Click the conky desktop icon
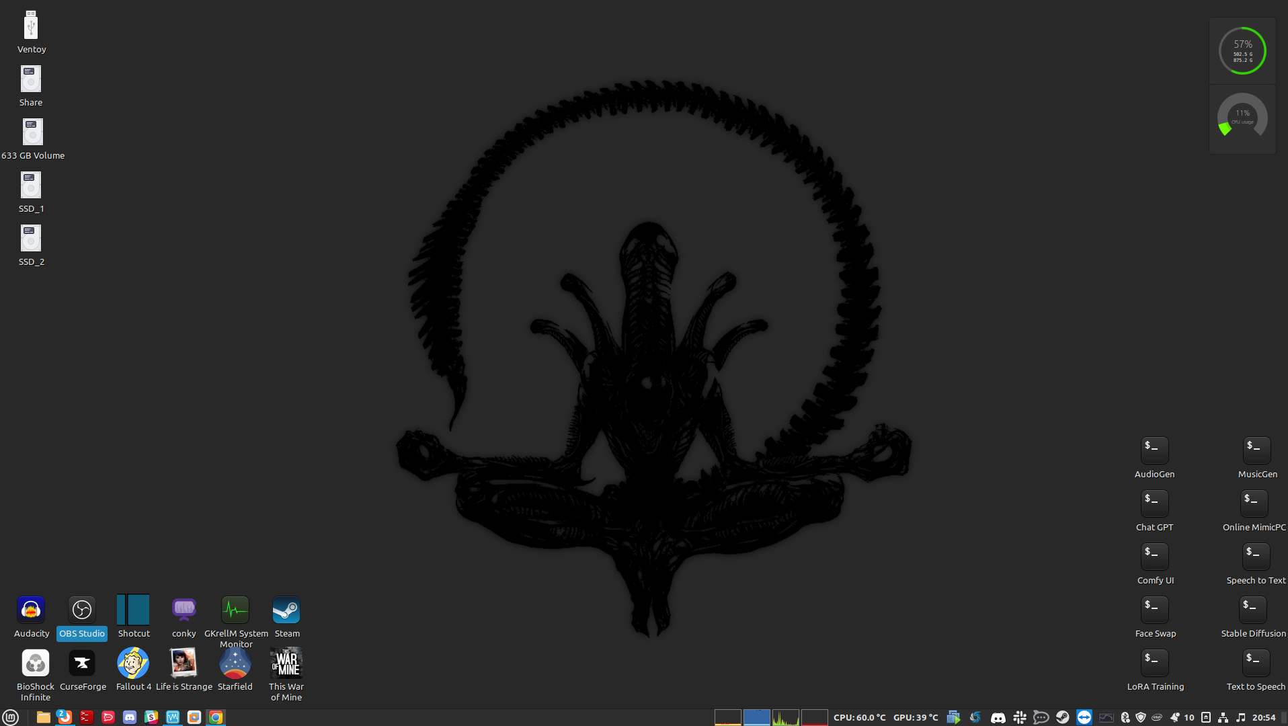 (184, 616)
